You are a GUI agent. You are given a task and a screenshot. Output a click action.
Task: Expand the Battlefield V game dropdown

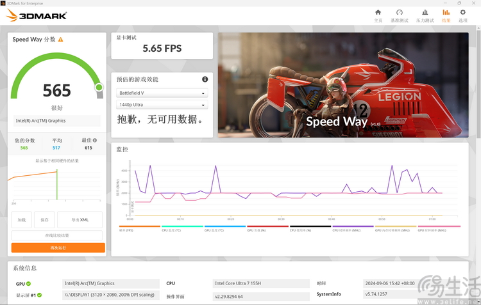pyautogui.click(x=162, y=93)
